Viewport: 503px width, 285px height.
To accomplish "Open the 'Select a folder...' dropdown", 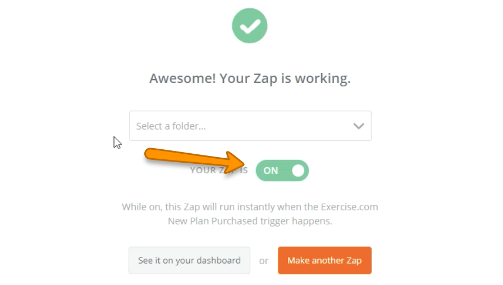I will [250, 126].
